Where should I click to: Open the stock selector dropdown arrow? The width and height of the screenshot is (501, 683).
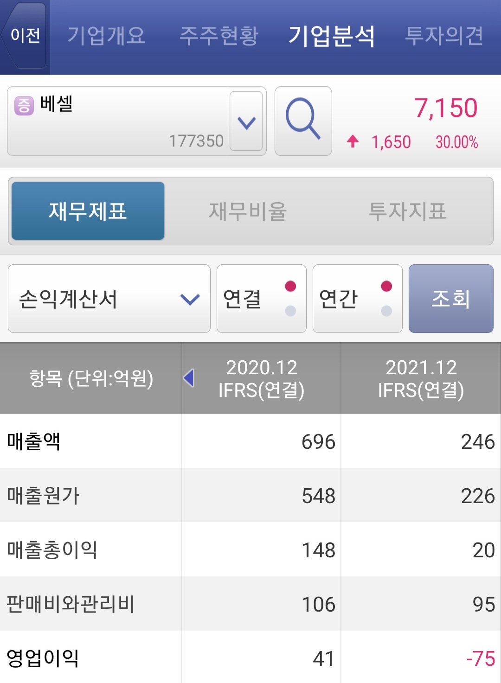click(246, 121)
